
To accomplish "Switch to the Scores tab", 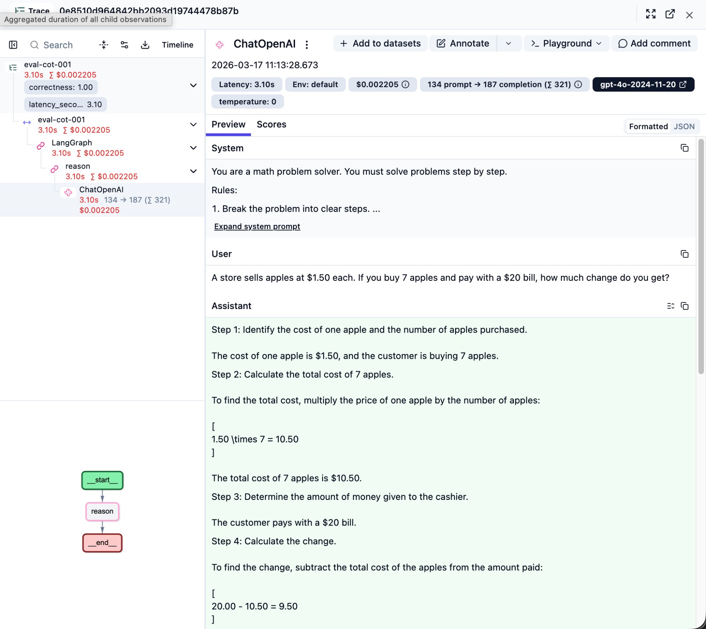I will point(271,124).
